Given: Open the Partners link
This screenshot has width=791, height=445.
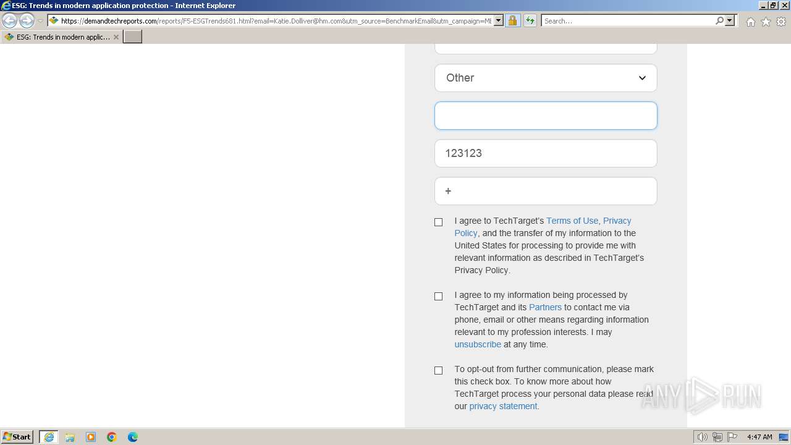Looking at the screenshot, I should point(545,307).
